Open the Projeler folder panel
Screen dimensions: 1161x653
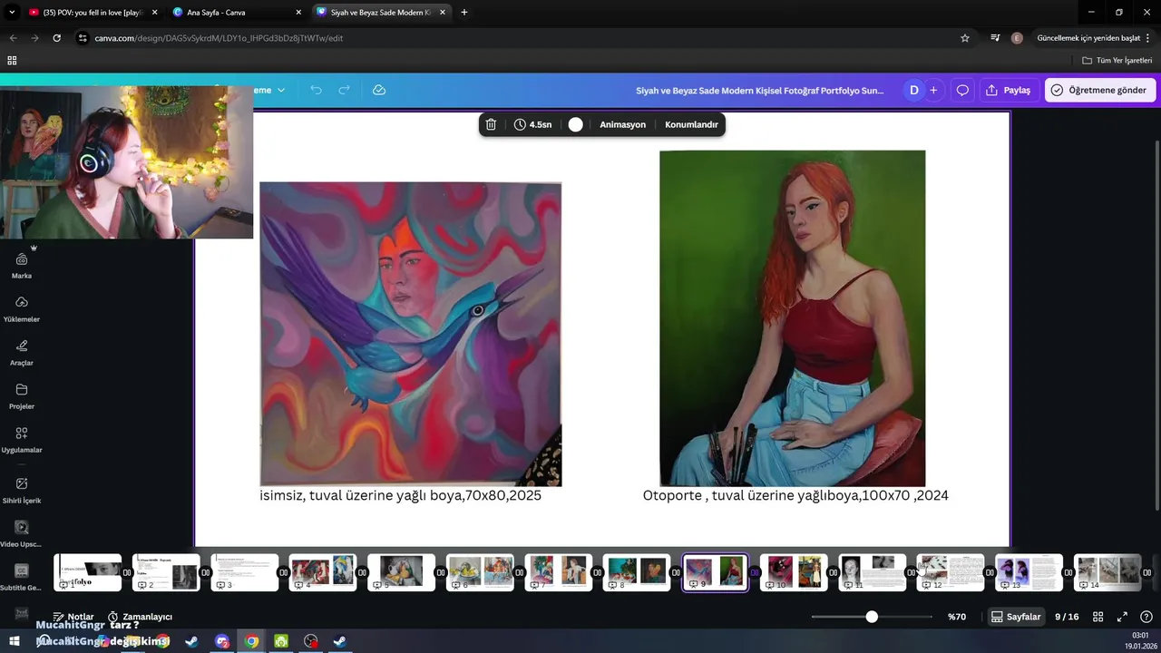(x=22, y=396)
